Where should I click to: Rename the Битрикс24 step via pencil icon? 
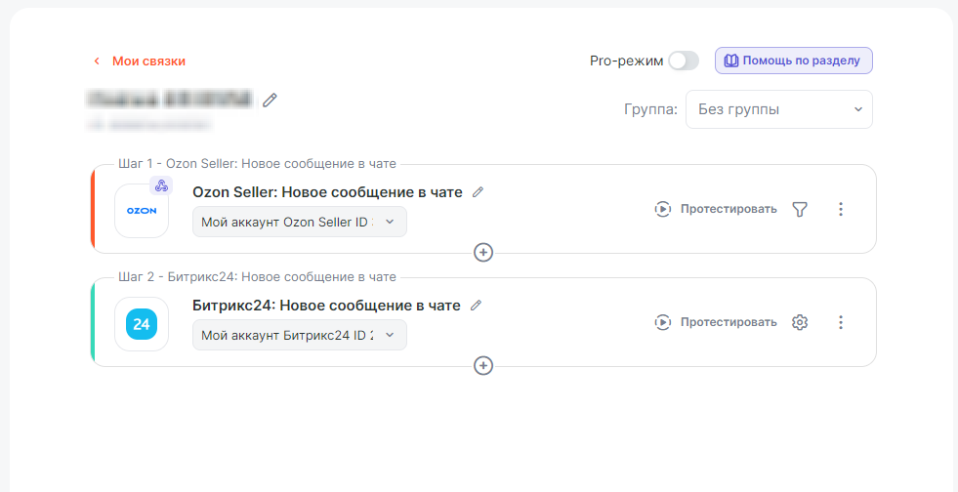coord(476,306)
